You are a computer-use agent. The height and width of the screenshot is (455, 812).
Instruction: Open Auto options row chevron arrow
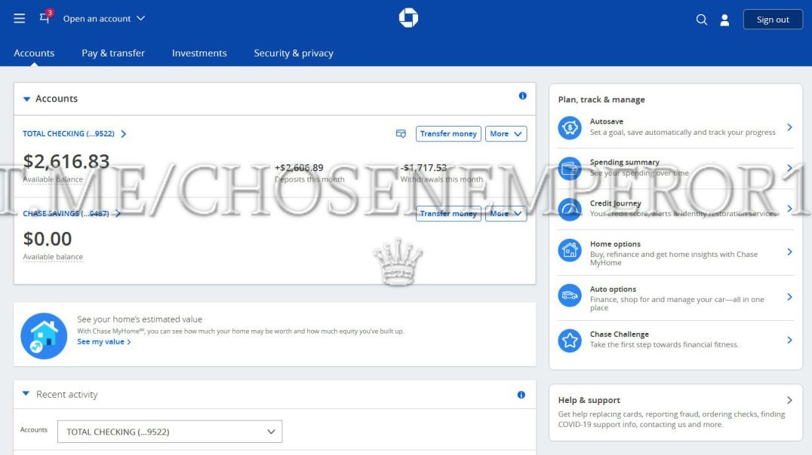click(x=789, y=297)
